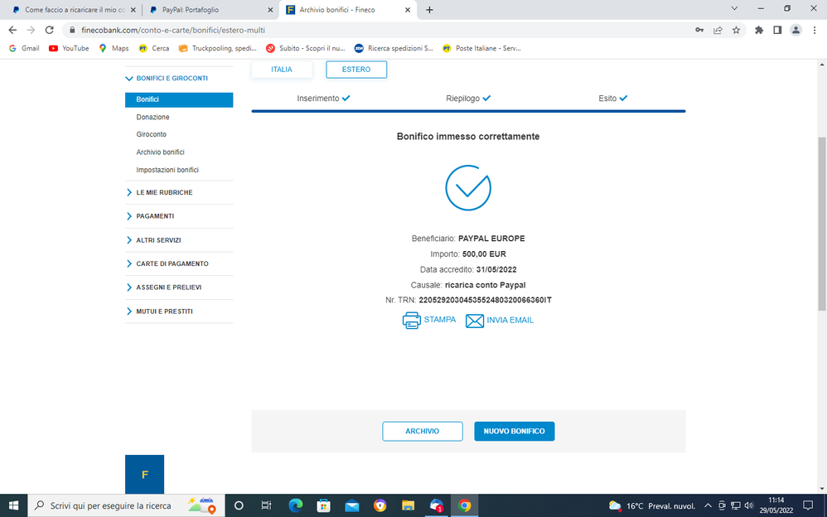Expand CARTE DI PAGAMENTO section
This screenshot has width=827, height=517.
(x=167, y=263)
